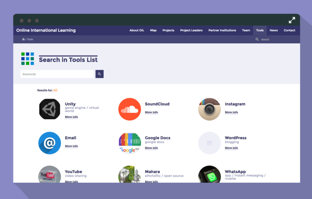This screenshot has width=312, height=199.
Task: Open More info for SoundCloud
Action: click(151, 112)
